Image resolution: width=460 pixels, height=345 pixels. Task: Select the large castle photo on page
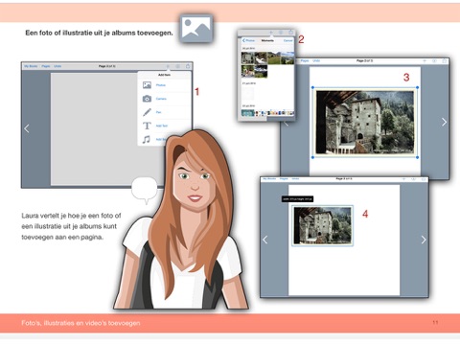[365, 123]
